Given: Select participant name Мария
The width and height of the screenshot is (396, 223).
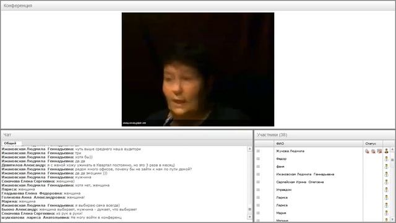Looking at the screenshot, I should point(281,213).
